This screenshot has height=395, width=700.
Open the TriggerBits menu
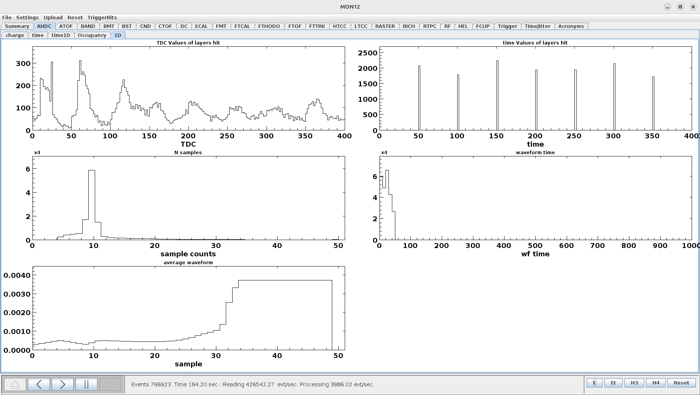(x=102, y=17)
